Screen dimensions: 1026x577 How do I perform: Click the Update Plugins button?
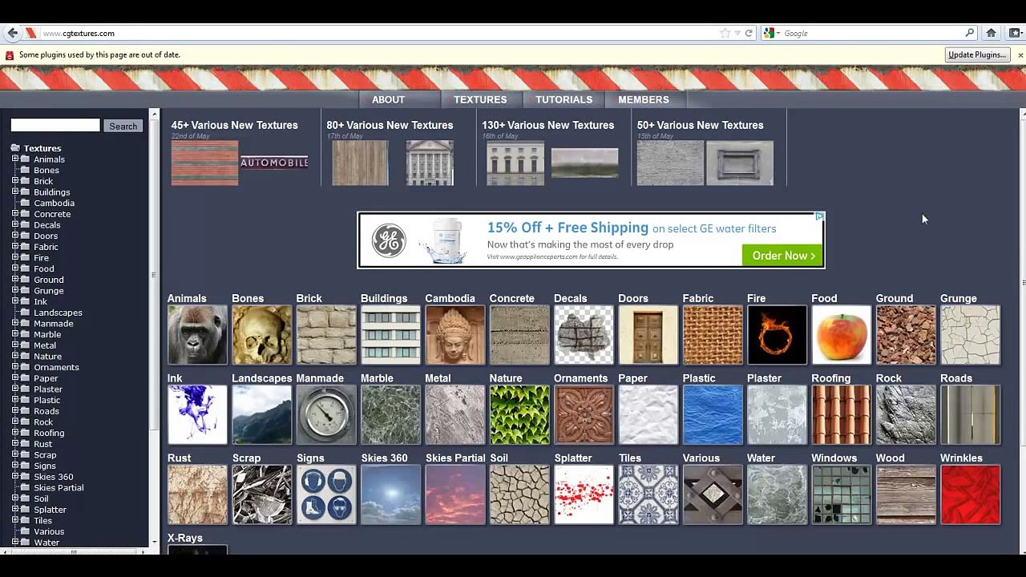click(977, 54)
